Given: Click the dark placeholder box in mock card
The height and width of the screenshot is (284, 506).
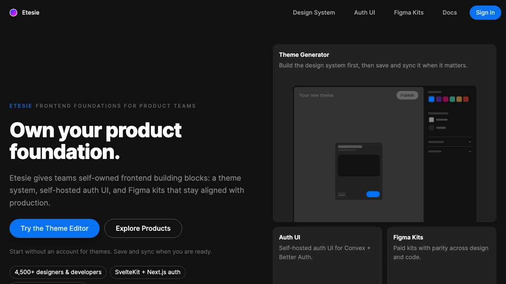Looking at the screenshot, I should tap(359, 166).
